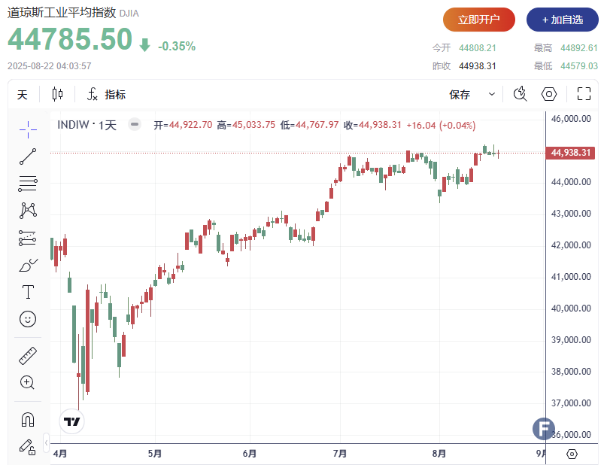604x465 pixels.
Task: Open the emoji smiley icons tool
Action: [28, 319]
